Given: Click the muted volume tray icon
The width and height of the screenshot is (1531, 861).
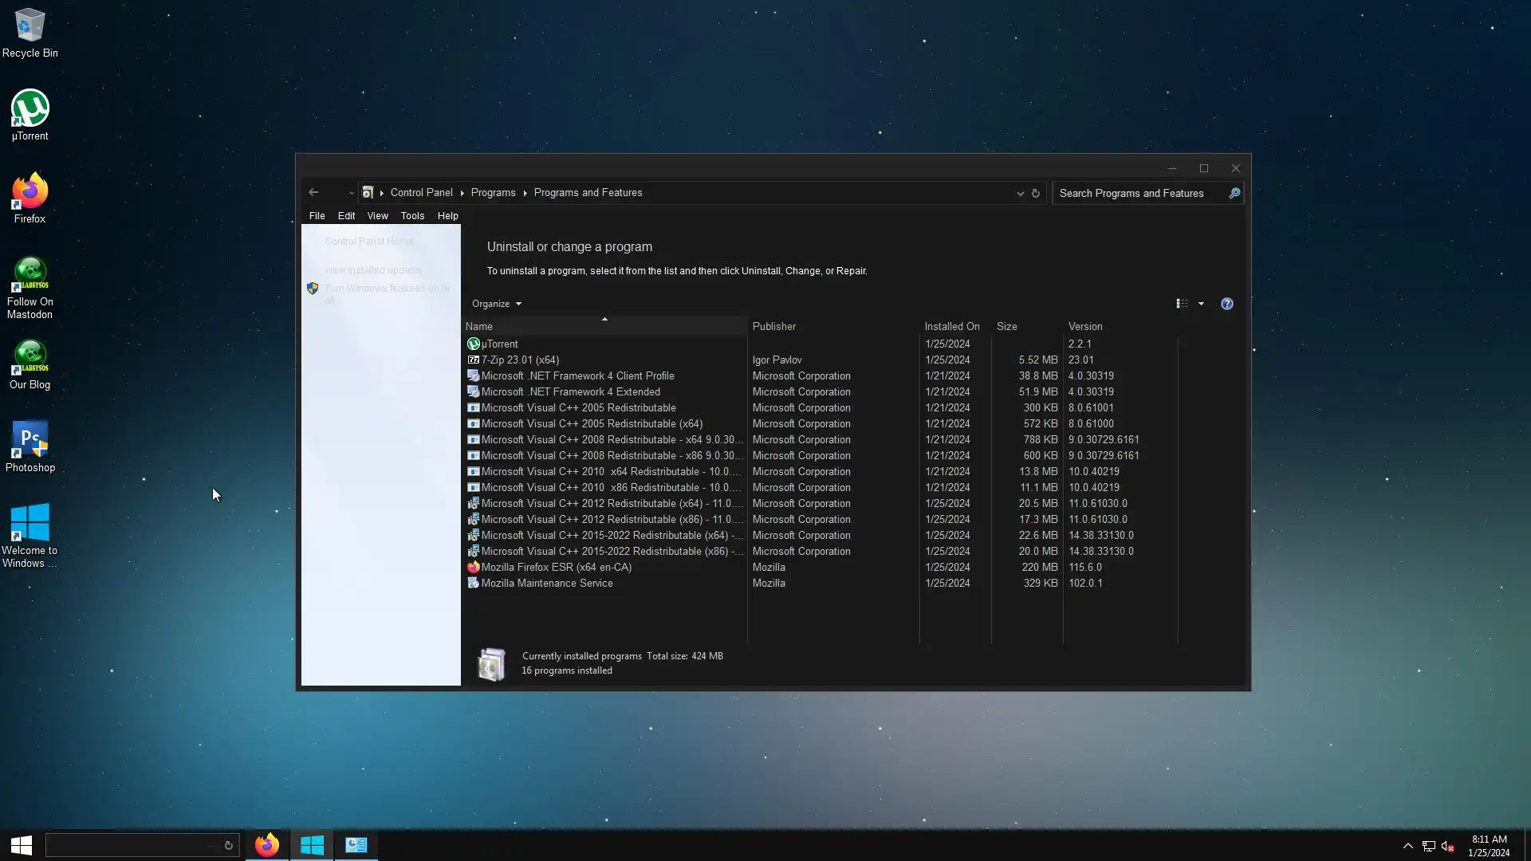Looking at the screenshot, I should (1448, 846).
